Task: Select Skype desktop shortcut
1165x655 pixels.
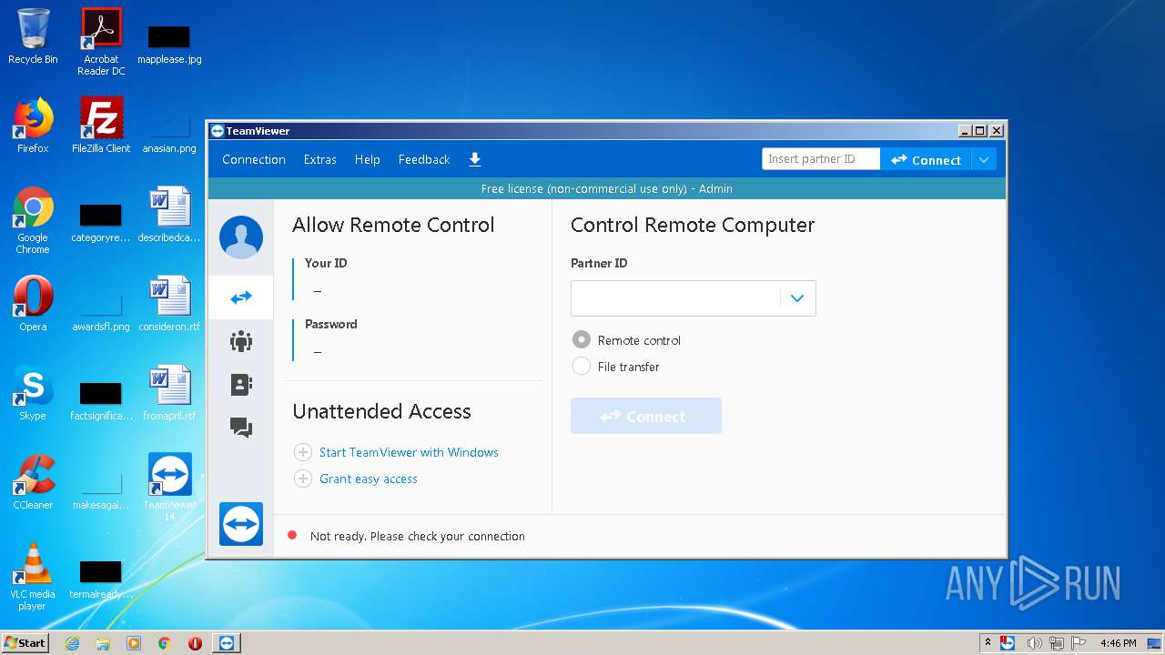Action: (x=33, y=393)
